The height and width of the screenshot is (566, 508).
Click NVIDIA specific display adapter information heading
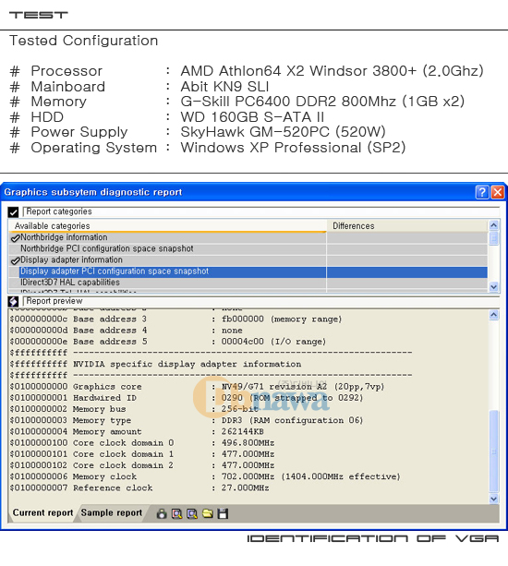point(187,364)
